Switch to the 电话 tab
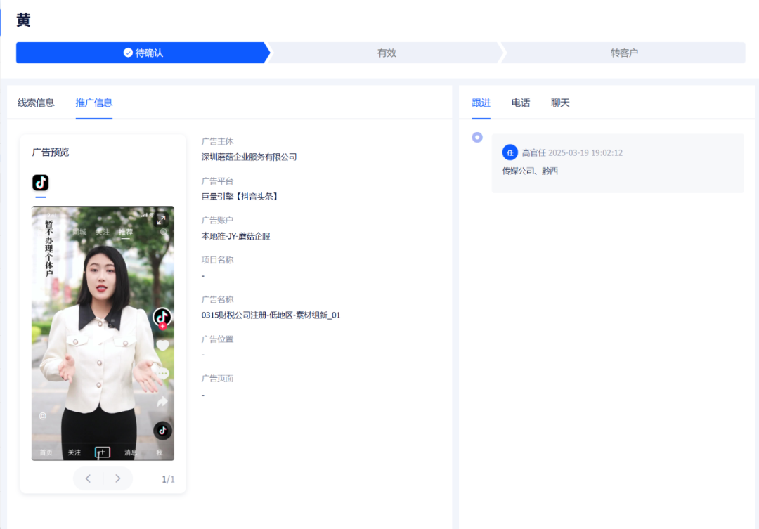 pos(520,102)
